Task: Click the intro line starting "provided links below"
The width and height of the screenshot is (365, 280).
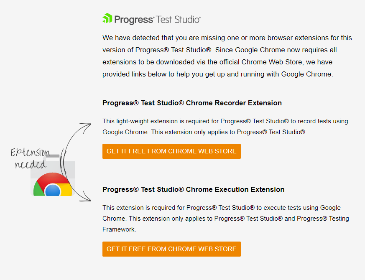Action: 217,74
